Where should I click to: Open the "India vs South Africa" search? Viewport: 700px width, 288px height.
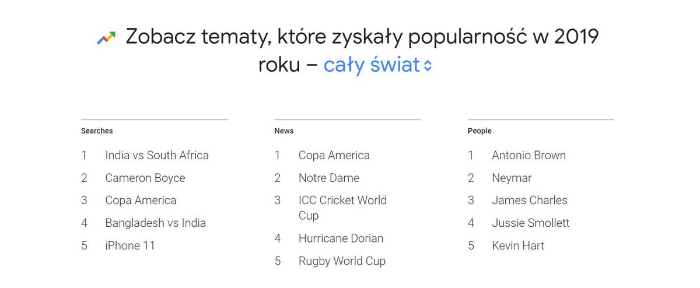(x=156, y=155)
